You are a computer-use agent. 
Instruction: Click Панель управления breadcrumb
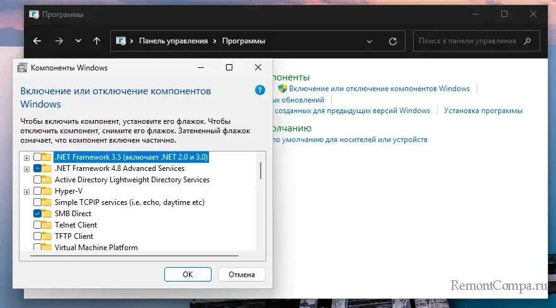coord(173,41)
